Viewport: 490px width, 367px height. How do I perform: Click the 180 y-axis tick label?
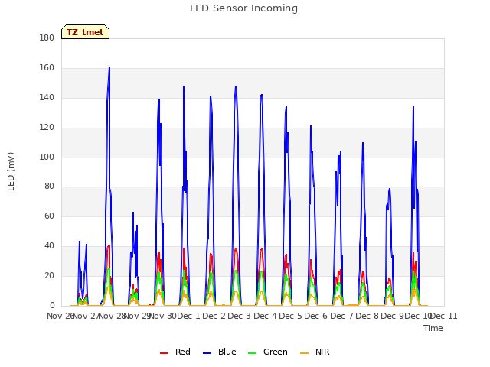(x=47, y=37)
